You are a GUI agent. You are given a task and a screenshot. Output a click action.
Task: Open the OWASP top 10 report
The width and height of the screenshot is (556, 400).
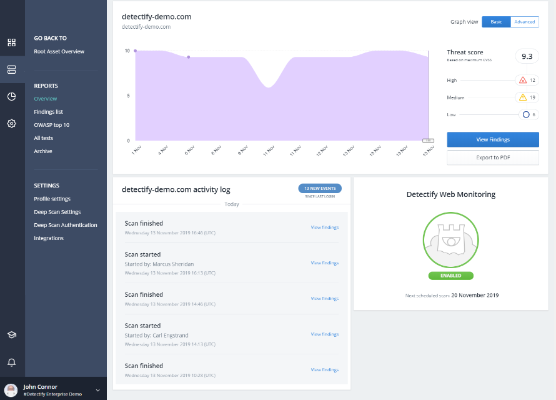pyautogui.click(x=52, y=124)
